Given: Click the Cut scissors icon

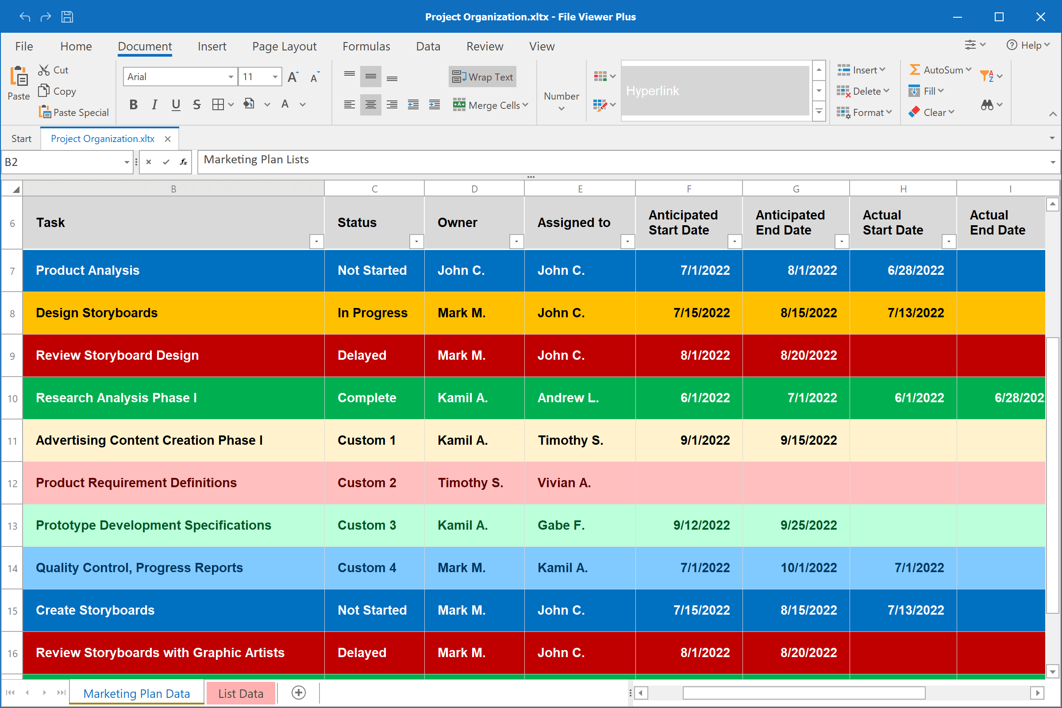Looking at the screenshot, I should (x=44, y=70).
